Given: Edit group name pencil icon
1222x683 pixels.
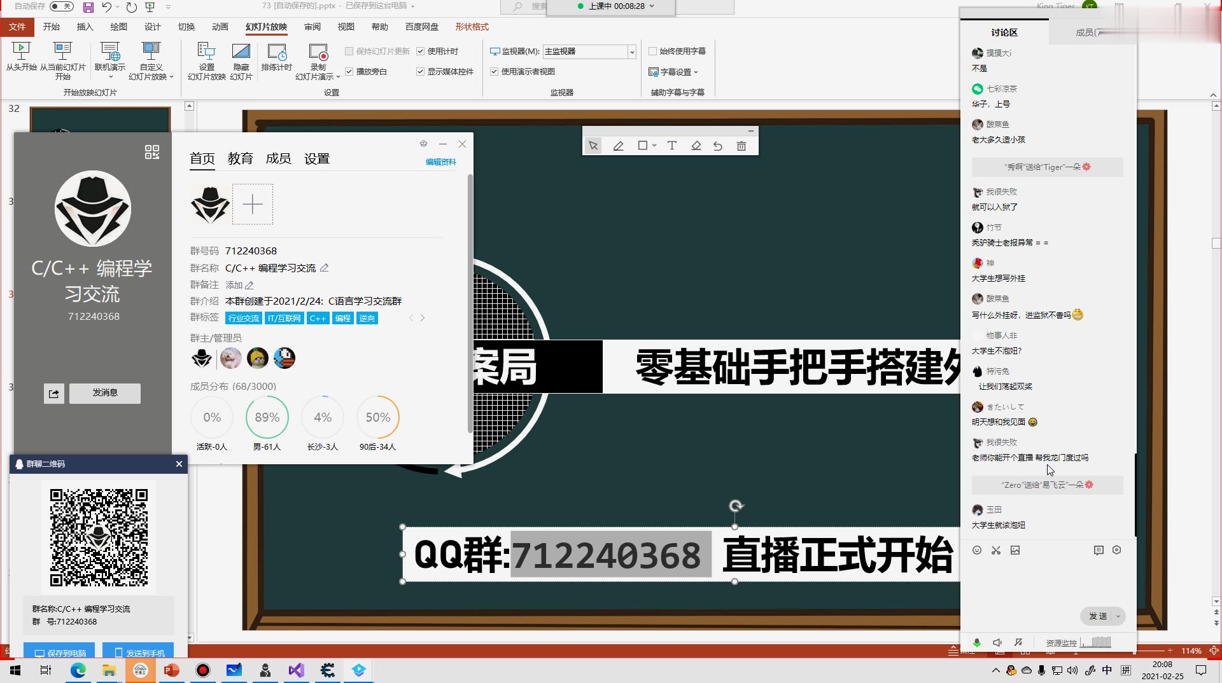Looking at the screenshot, I should [x=324, y=268].
